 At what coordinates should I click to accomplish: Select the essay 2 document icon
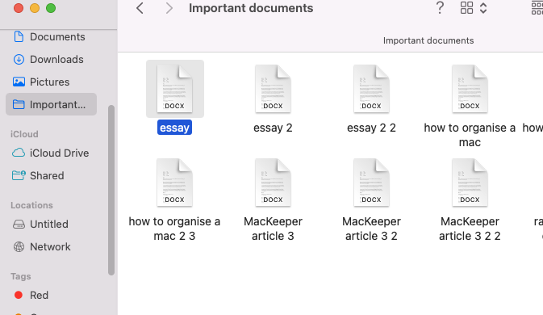273,89
